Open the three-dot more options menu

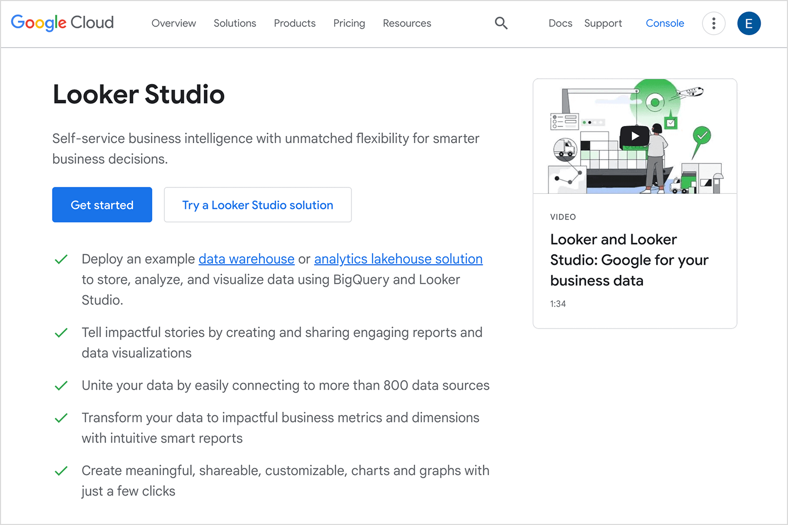pos(713,23)
